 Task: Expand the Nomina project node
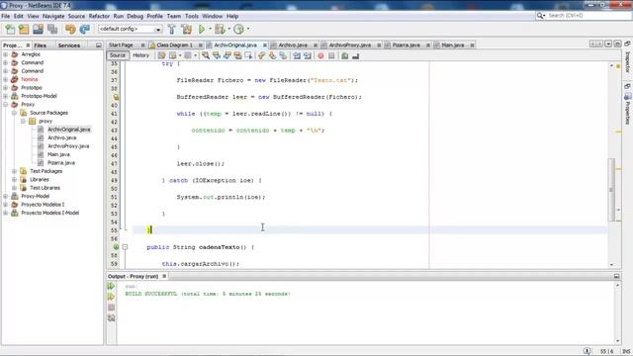[x=6, y=79]
